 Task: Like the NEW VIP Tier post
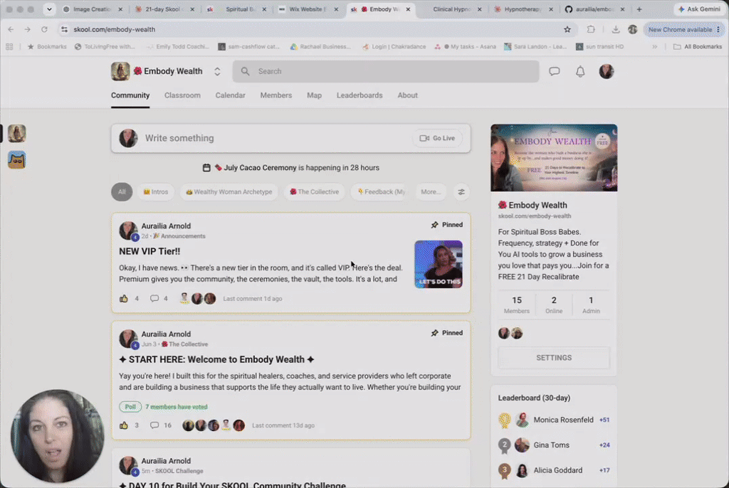point(124,298)
